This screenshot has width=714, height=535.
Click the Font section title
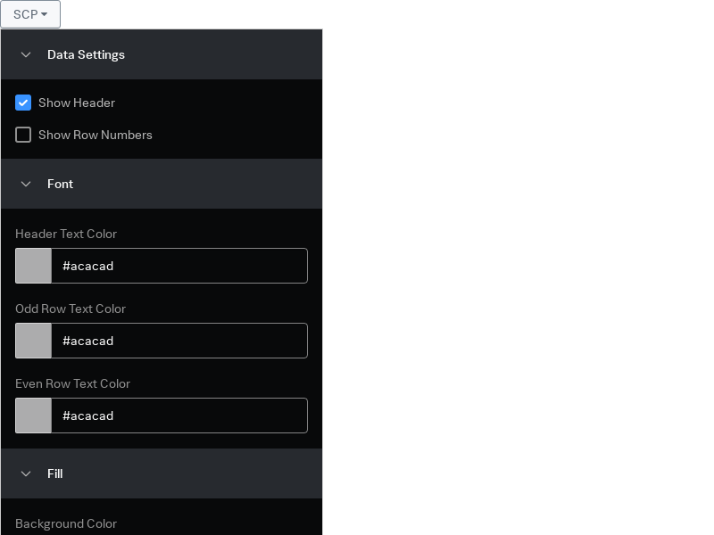tap(60, 184)
